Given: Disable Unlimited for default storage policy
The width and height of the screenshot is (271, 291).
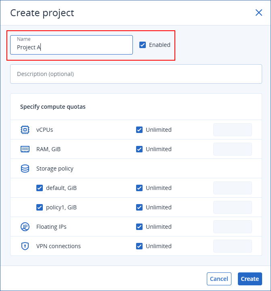Looking at the screenshot, I should [139, 188].
